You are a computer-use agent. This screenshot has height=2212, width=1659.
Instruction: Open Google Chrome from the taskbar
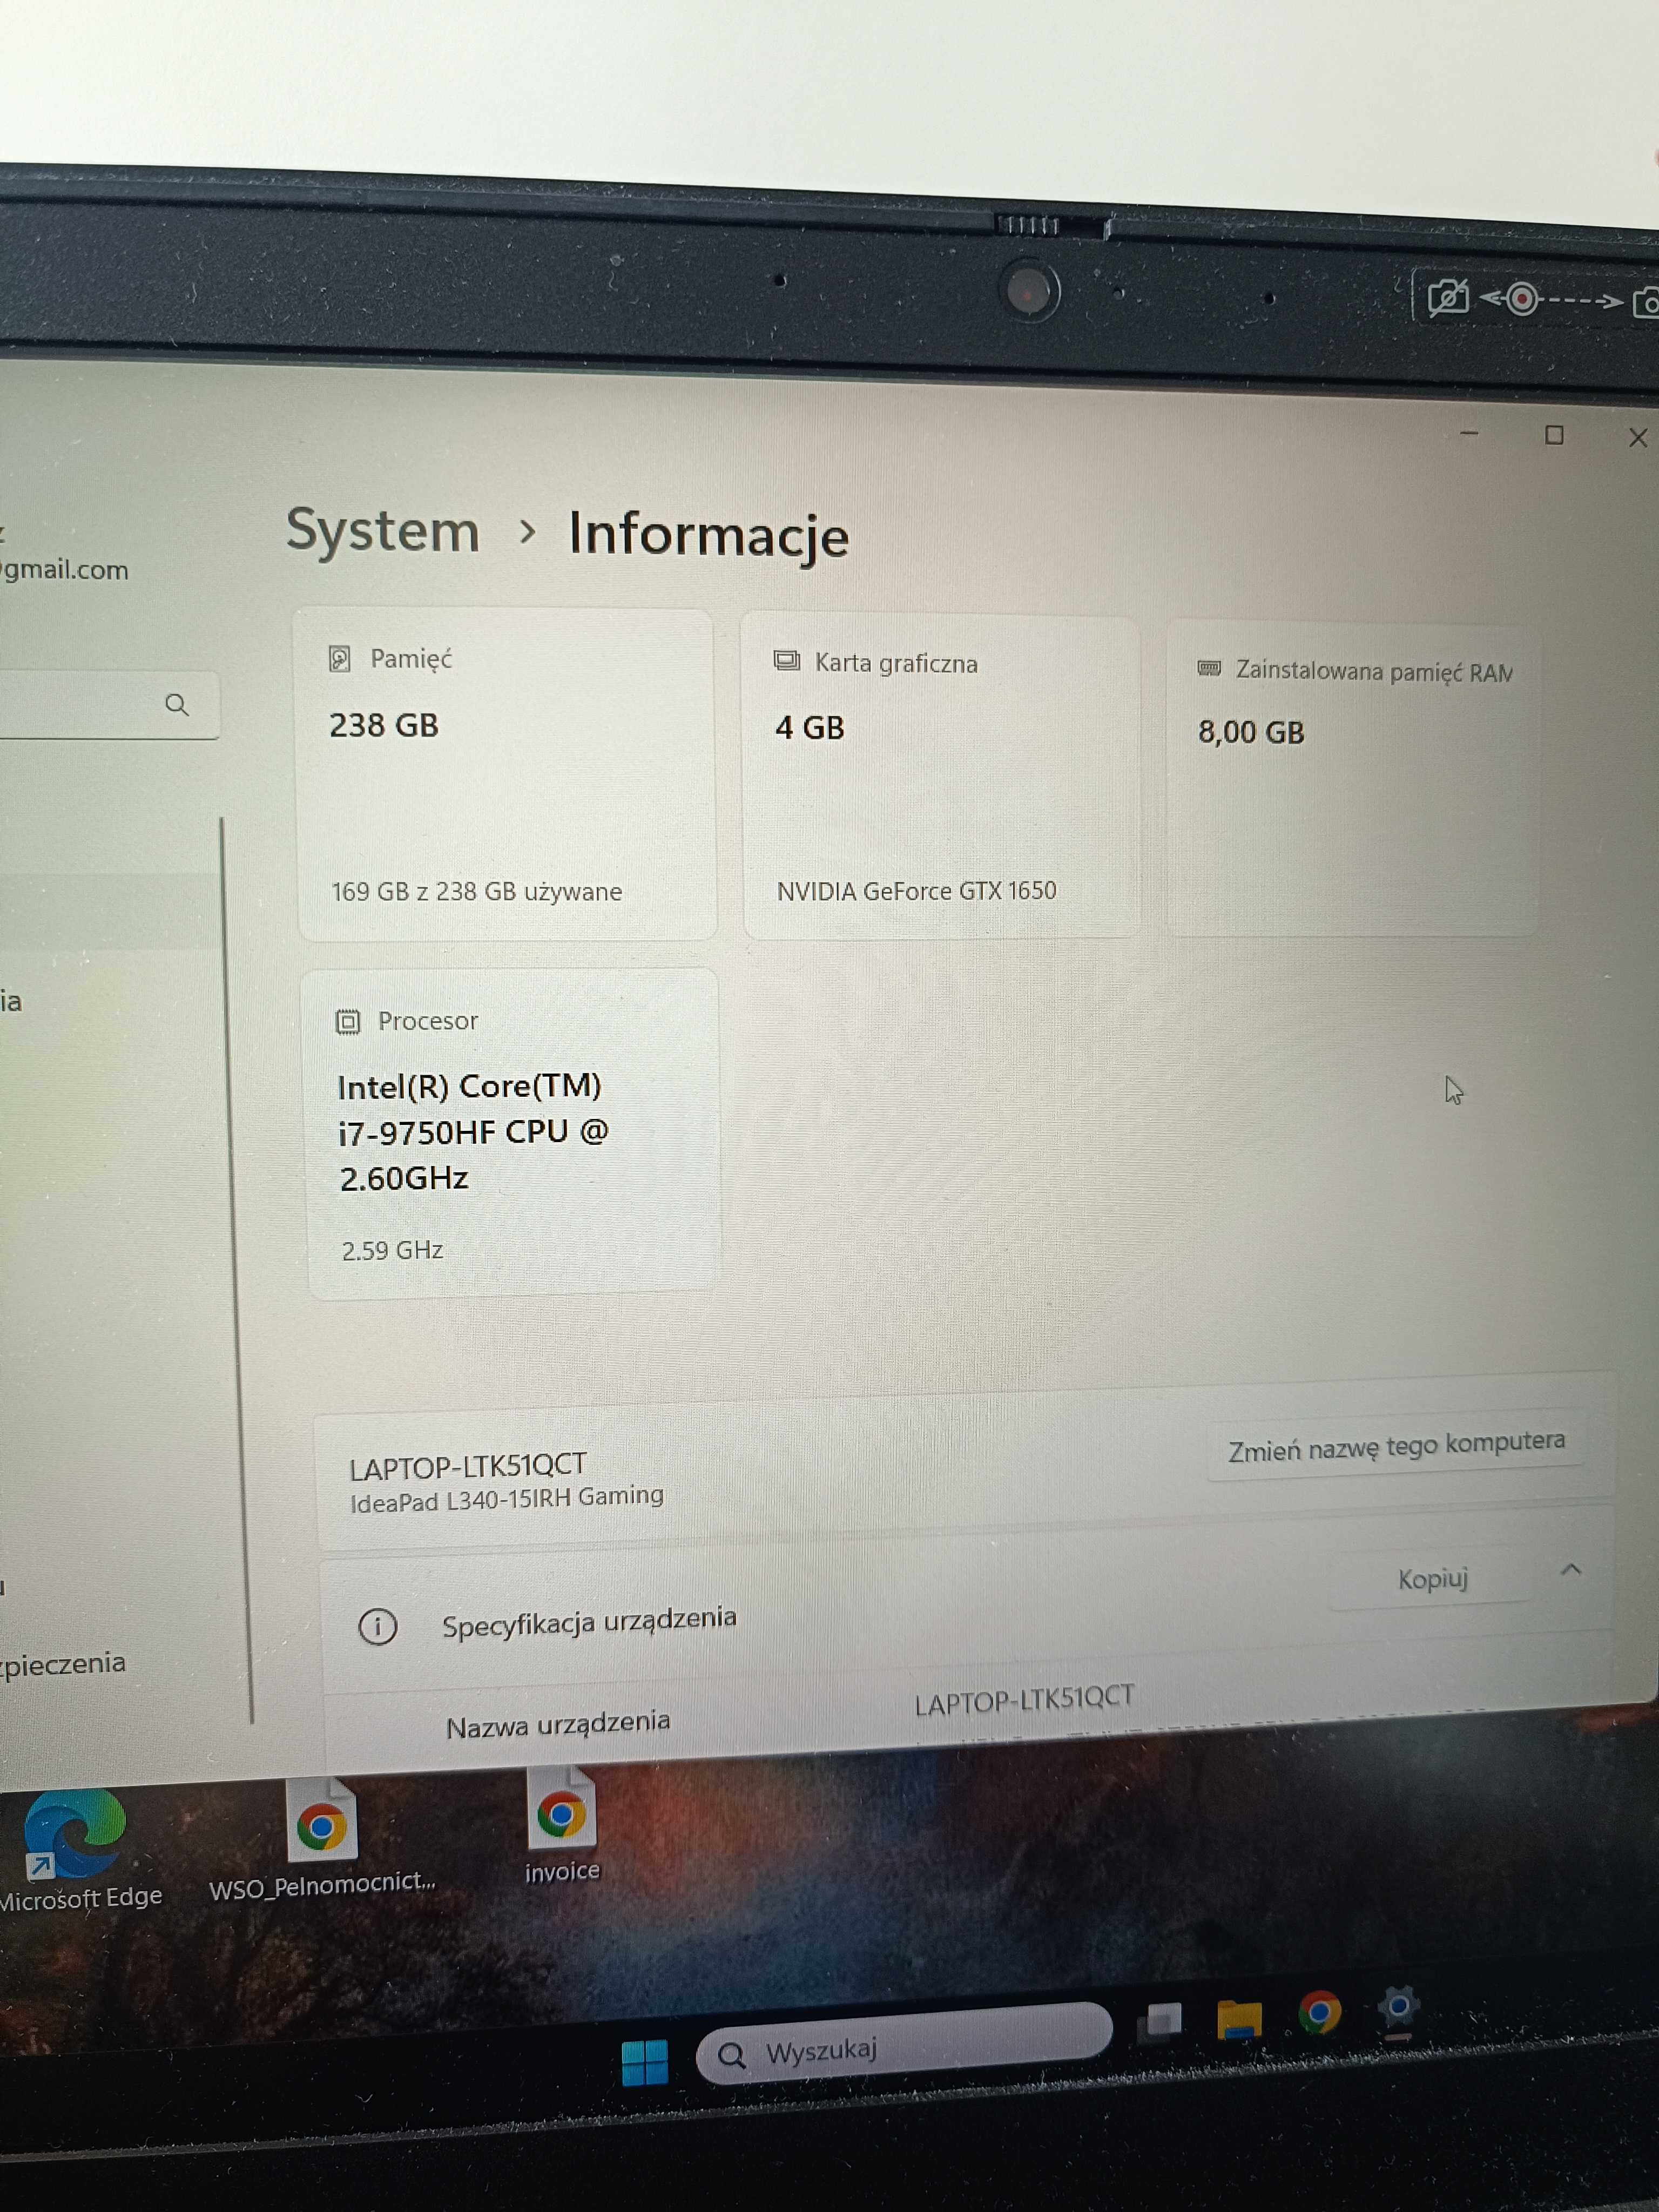[1319, 2012]
